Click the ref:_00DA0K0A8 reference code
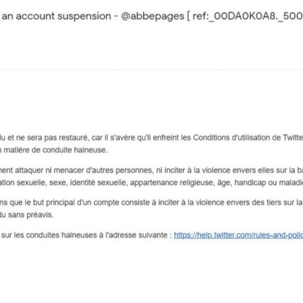Viewport: 303px width, 303px height. click(247, 17)
